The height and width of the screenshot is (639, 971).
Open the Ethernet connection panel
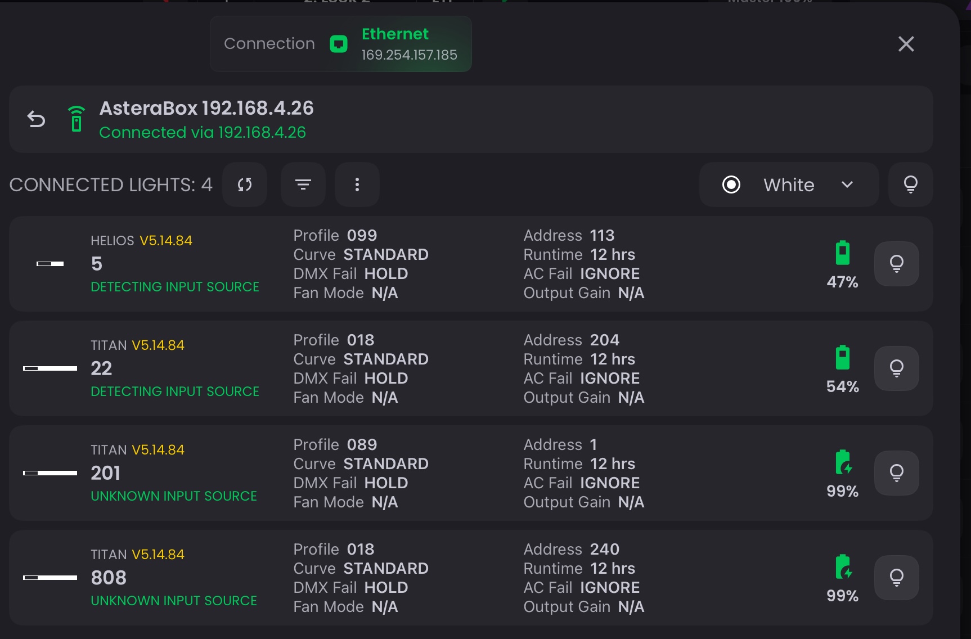[340, 44]
